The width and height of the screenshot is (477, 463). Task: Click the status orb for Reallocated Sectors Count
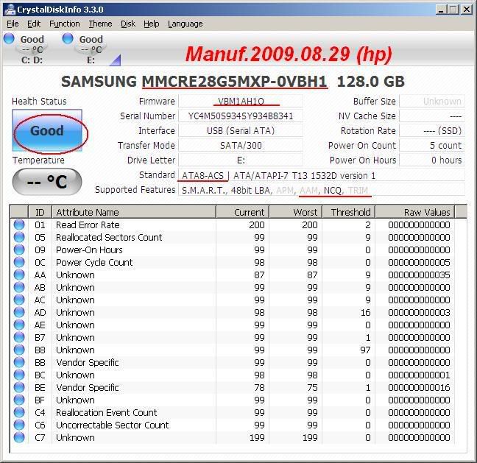tap(19, 237)
